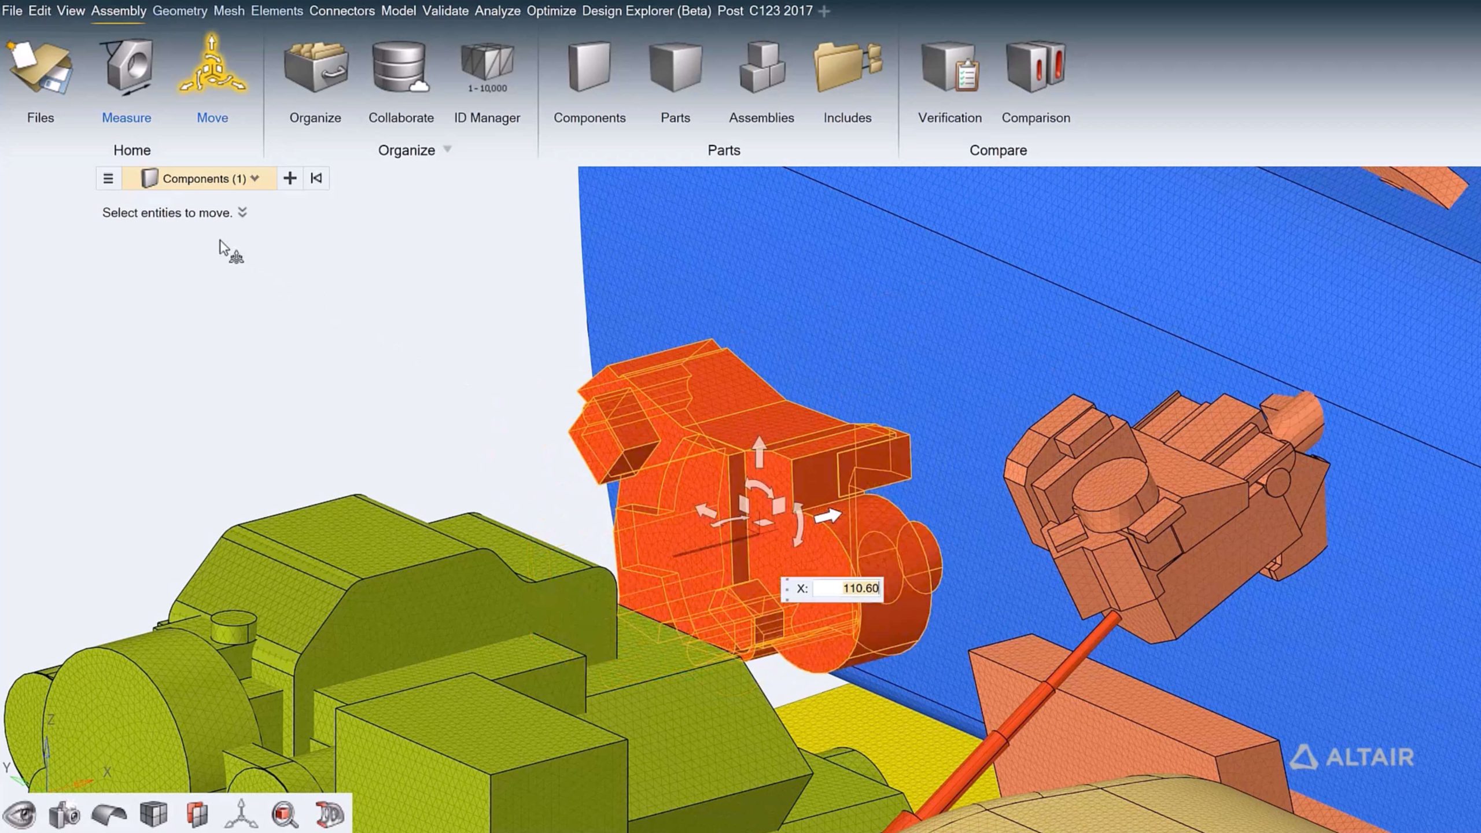Click the reset selection back-arrow button

click(316, 178)
